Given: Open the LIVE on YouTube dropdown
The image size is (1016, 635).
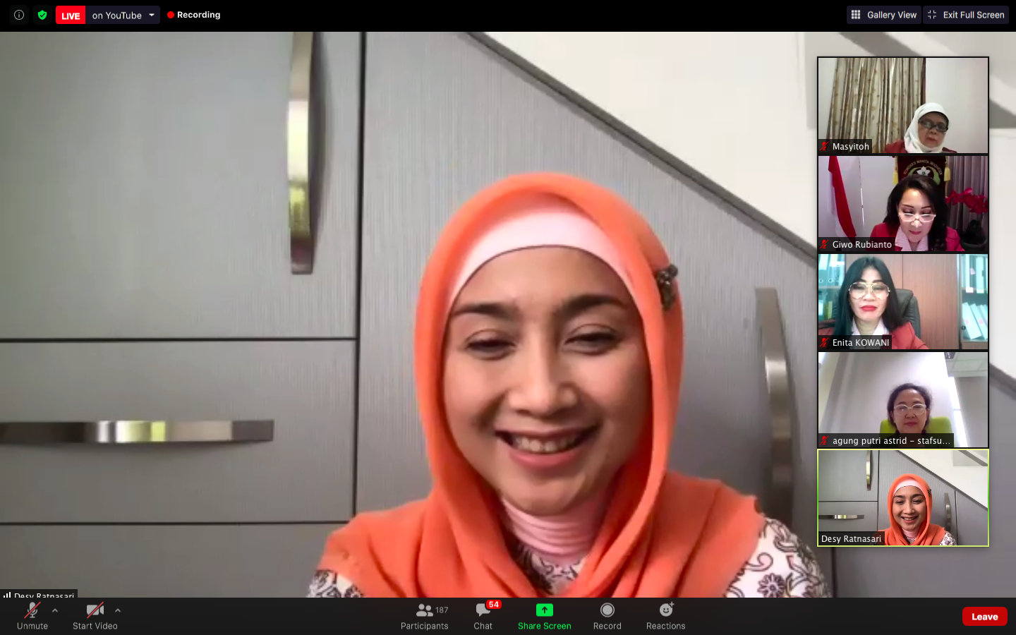Looking at the screenshot, I should click(151, 15).
